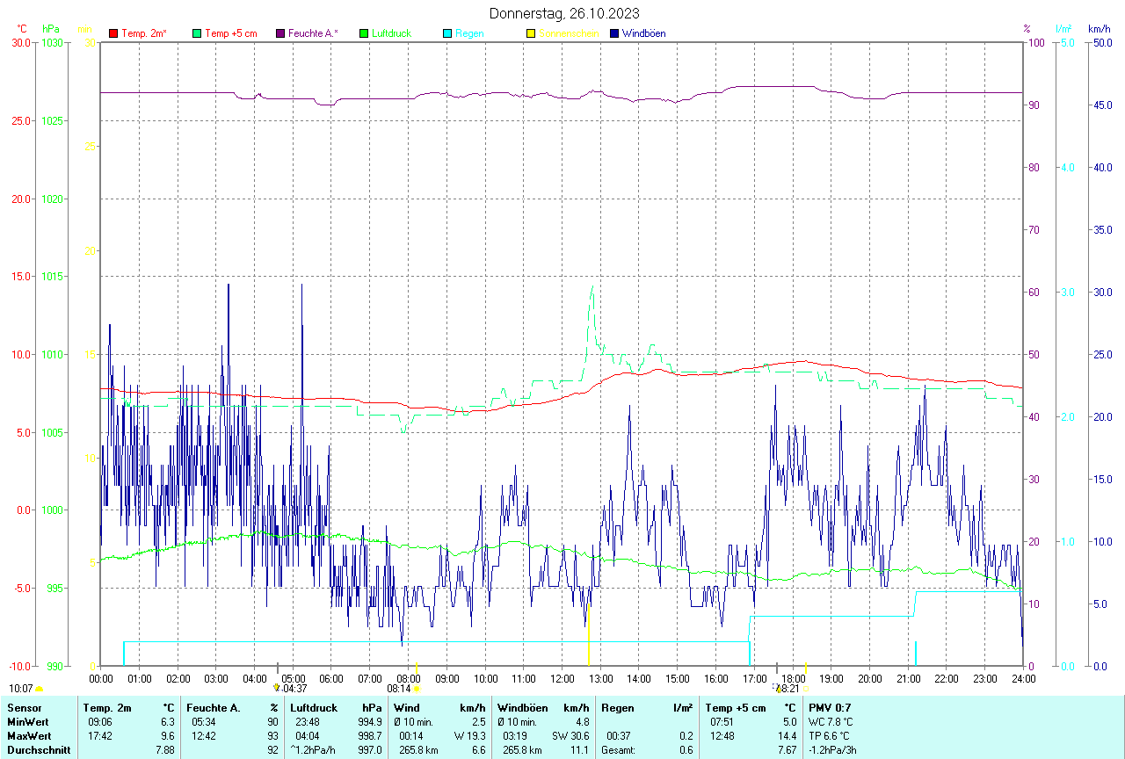Click the 'Durchschnitt' row label
The width and height of the screenshot is (1125, 759).
click(x=37, y=749)
